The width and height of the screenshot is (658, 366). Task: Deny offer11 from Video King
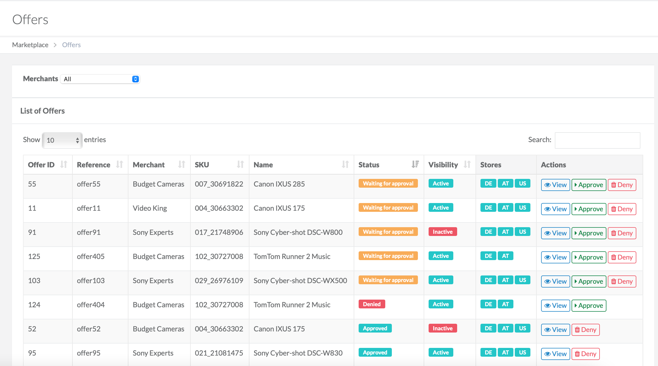point(622,209)
